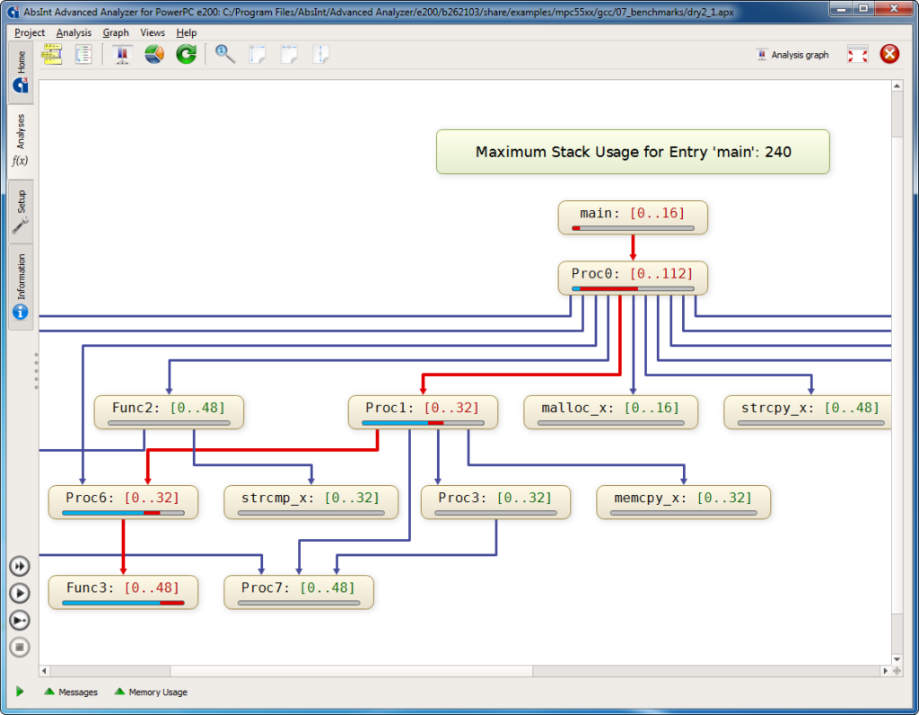919x715 pixels.
Task: Select the Proc1 node in the graph
Action: 423,407
